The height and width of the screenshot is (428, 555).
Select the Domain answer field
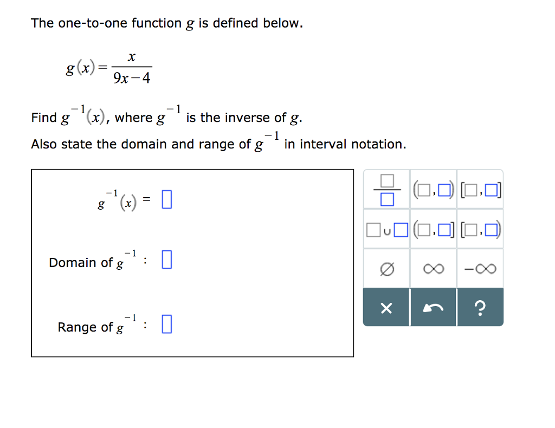pyautogui.click(x=166, y=260)
